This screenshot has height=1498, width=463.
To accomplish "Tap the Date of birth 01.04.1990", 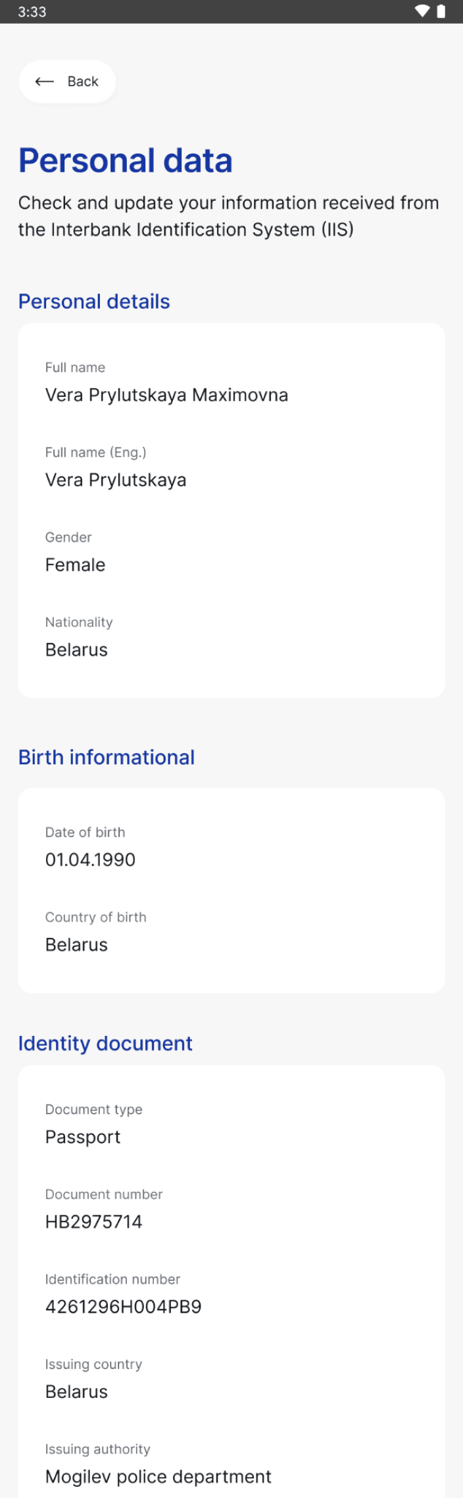I will 90,860.
